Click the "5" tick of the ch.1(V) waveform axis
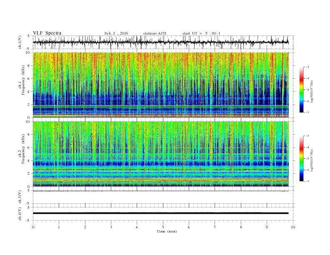330x255 pixels. click(x=29, y=36)
